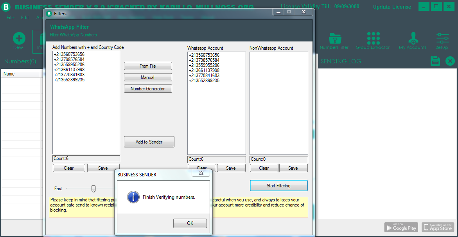Screen dimensions: 458x237
Task: Select +213798576584 in Add Numbers list
Action: [69, 59]
